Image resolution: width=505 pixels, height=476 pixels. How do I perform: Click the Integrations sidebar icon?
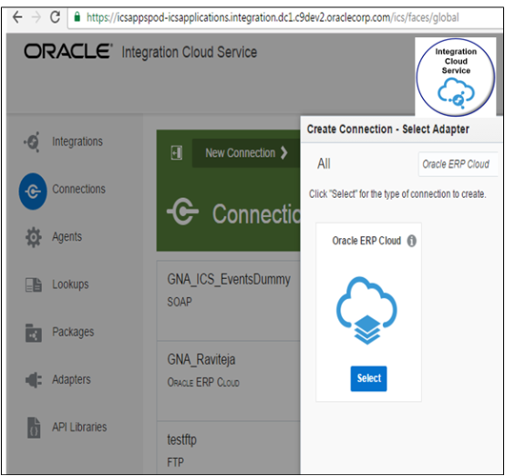[32, 142]
